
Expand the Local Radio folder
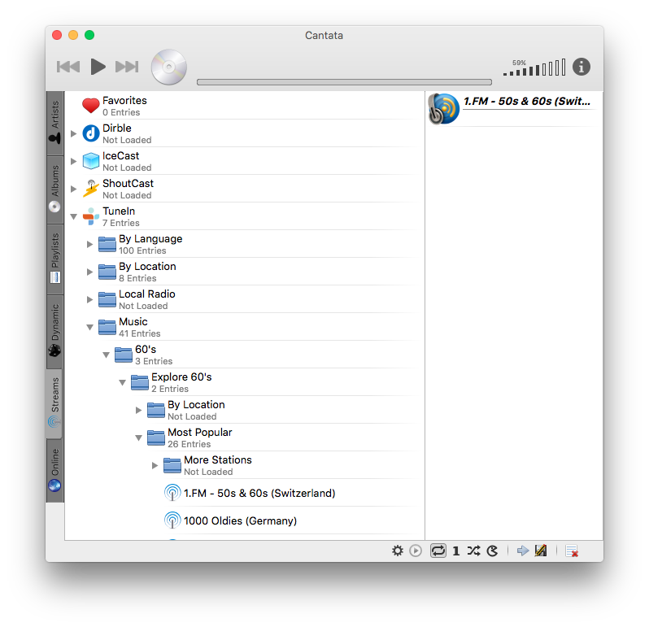(89, 299)
